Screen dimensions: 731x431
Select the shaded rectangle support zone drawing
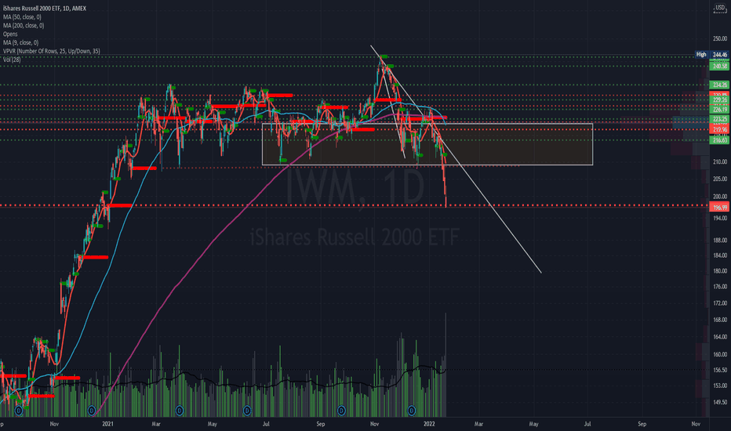click(427, 144)
